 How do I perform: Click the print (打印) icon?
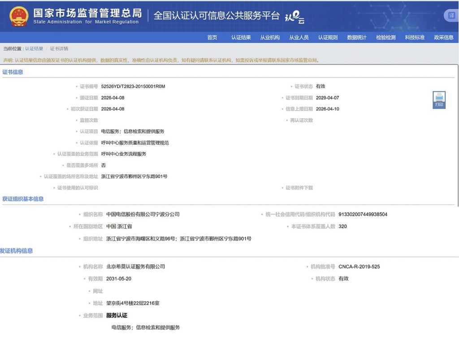click(x=439, y=100)
